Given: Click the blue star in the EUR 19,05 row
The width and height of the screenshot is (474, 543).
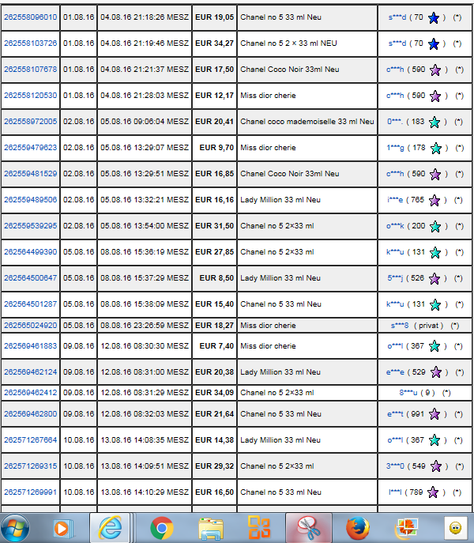Looking at the screenshot, I should [434, 17].
